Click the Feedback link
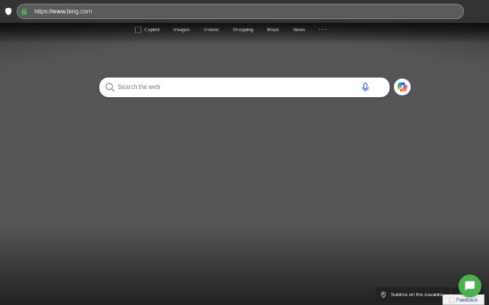This screenshot has height=305, width=489. [x=467, y=300]
